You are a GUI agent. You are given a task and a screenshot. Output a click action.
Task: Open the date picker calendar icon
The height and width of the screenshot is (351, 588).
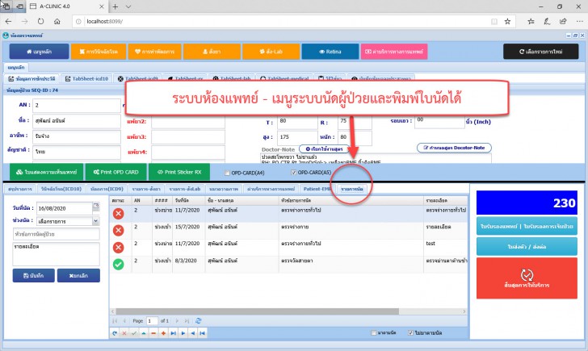(96, 206)
